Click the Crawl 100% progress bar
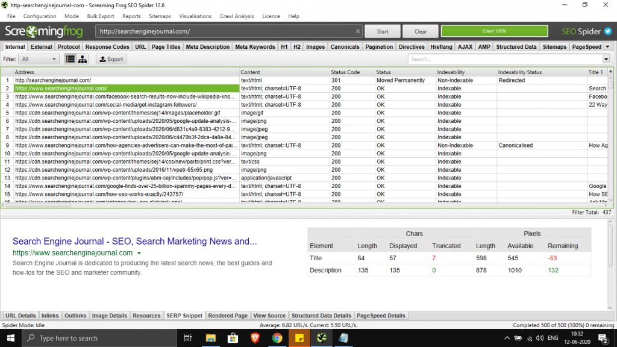Viewport: 617px width, 347px height. pyautogui.click(x=494, y=31)
